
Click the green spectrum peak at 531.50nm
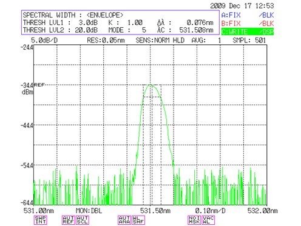click(x=150, y=85)
